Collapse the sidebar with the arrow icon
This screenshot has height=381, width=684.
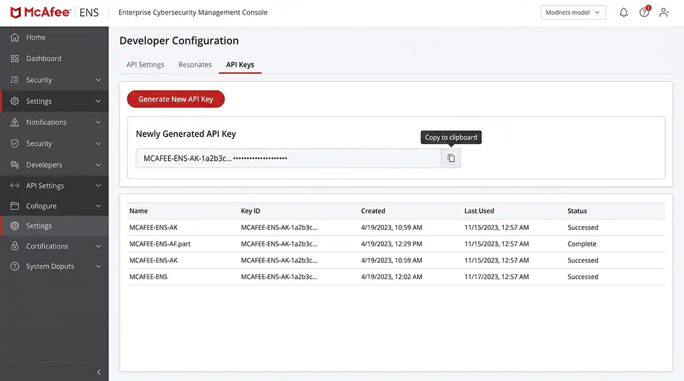(98, 372)
